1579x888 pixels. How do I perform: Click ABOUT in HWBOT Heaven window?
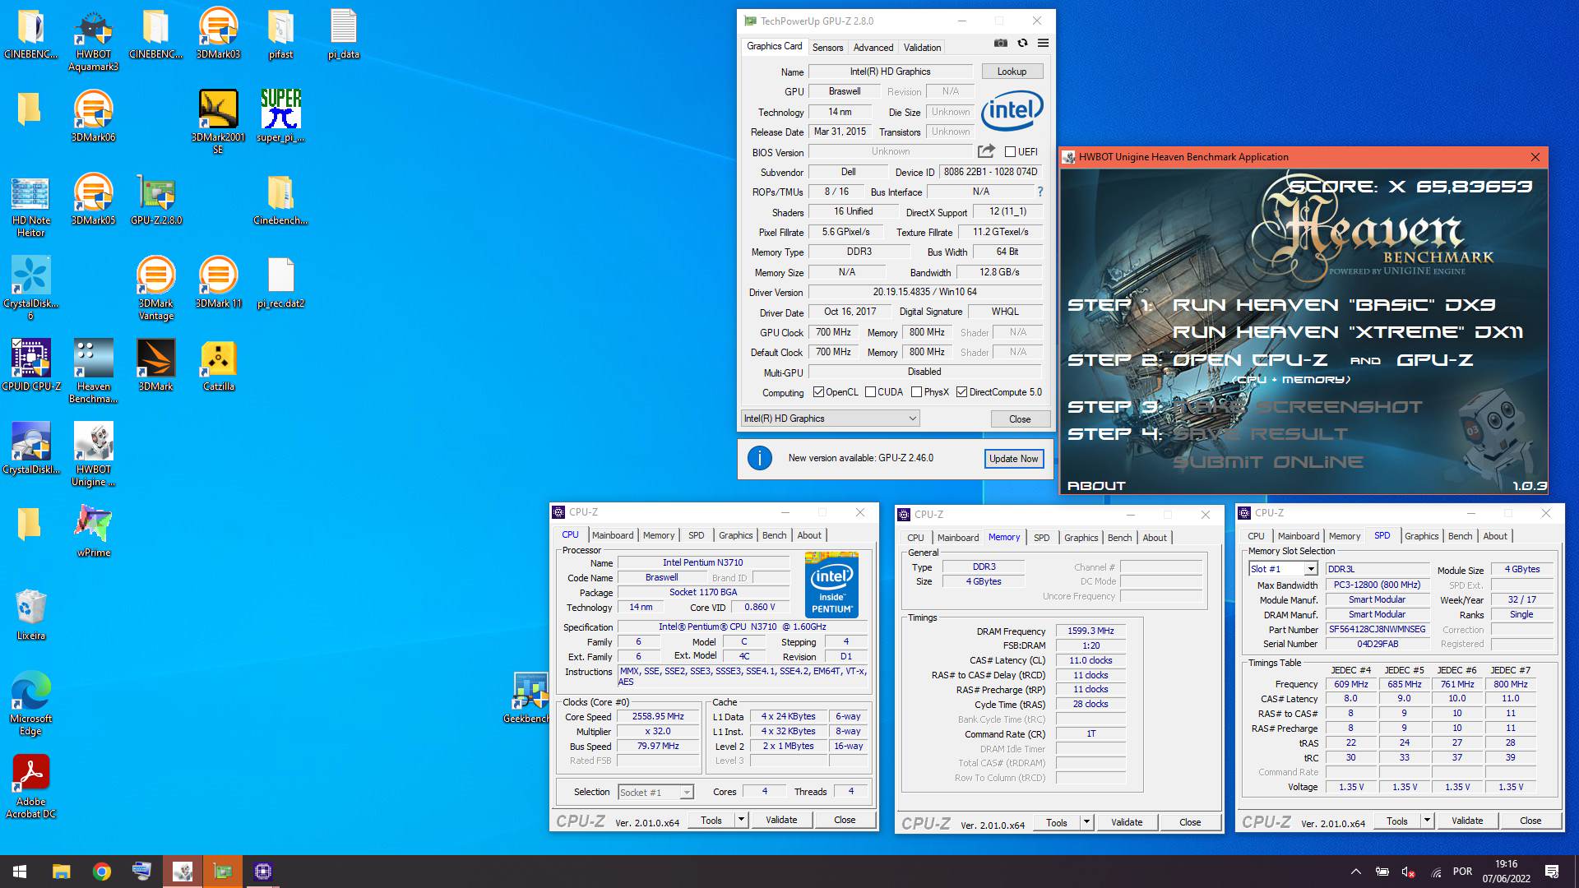(x=1096, y=486)
